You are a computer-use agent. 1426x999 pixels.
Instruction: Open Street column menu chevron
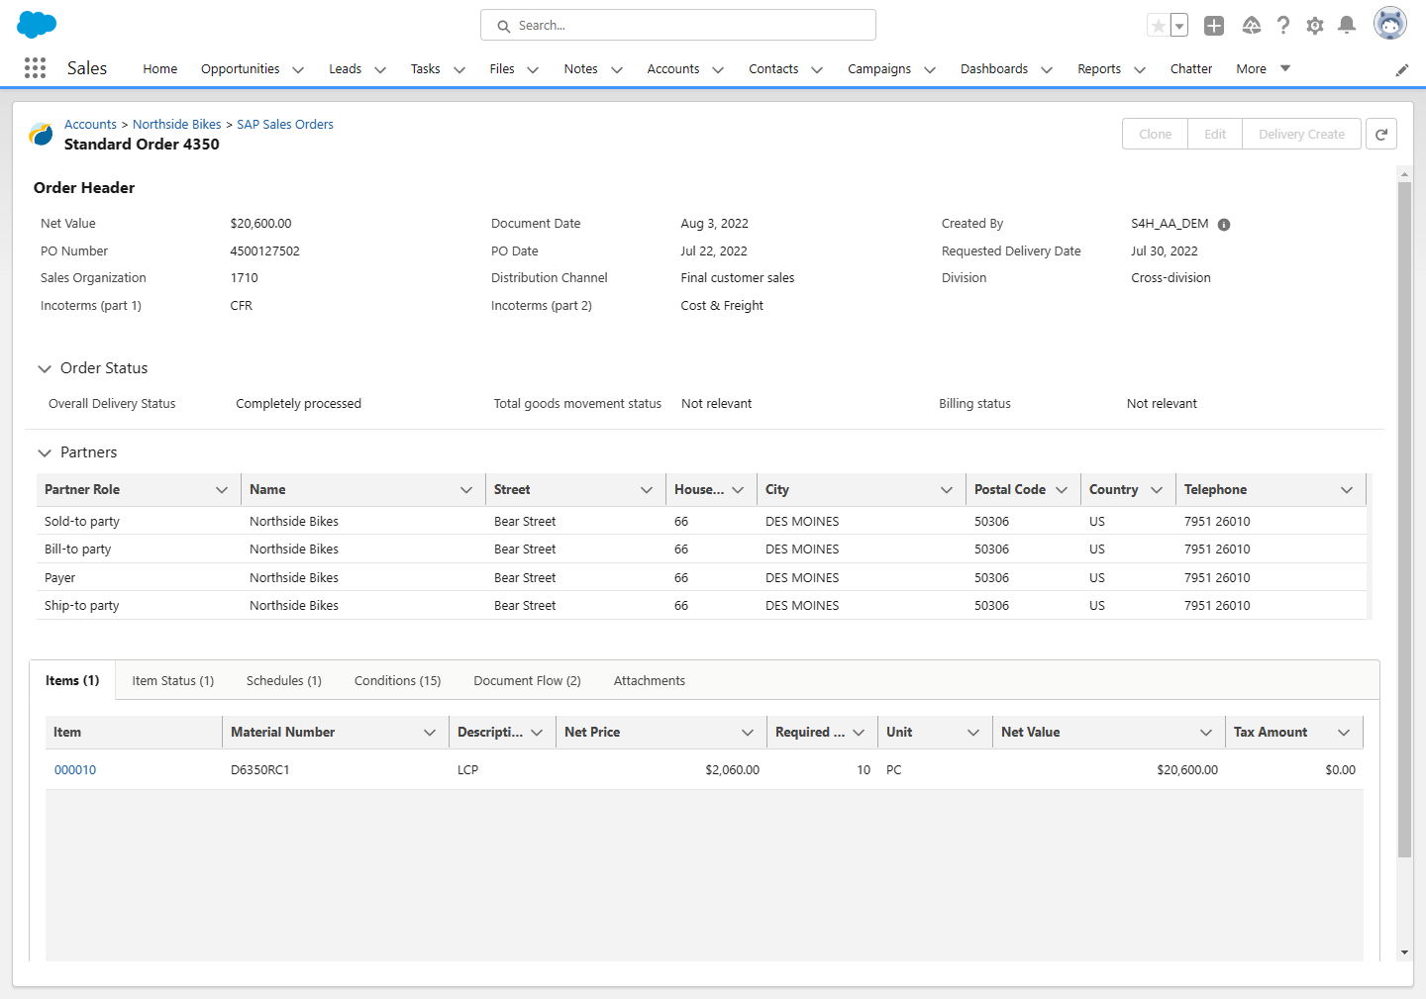tap(647, 490)
